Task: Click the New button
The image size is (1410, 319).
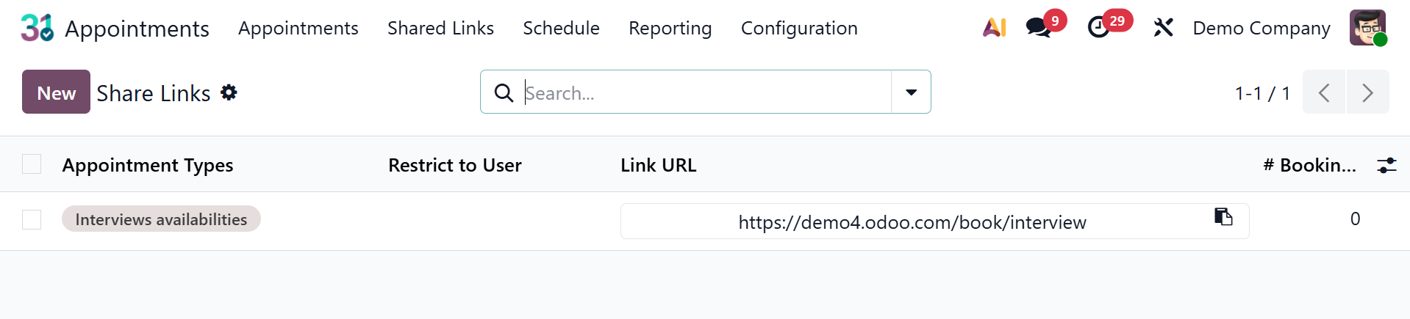Action: pyautogui.click(x=56, y=92)
